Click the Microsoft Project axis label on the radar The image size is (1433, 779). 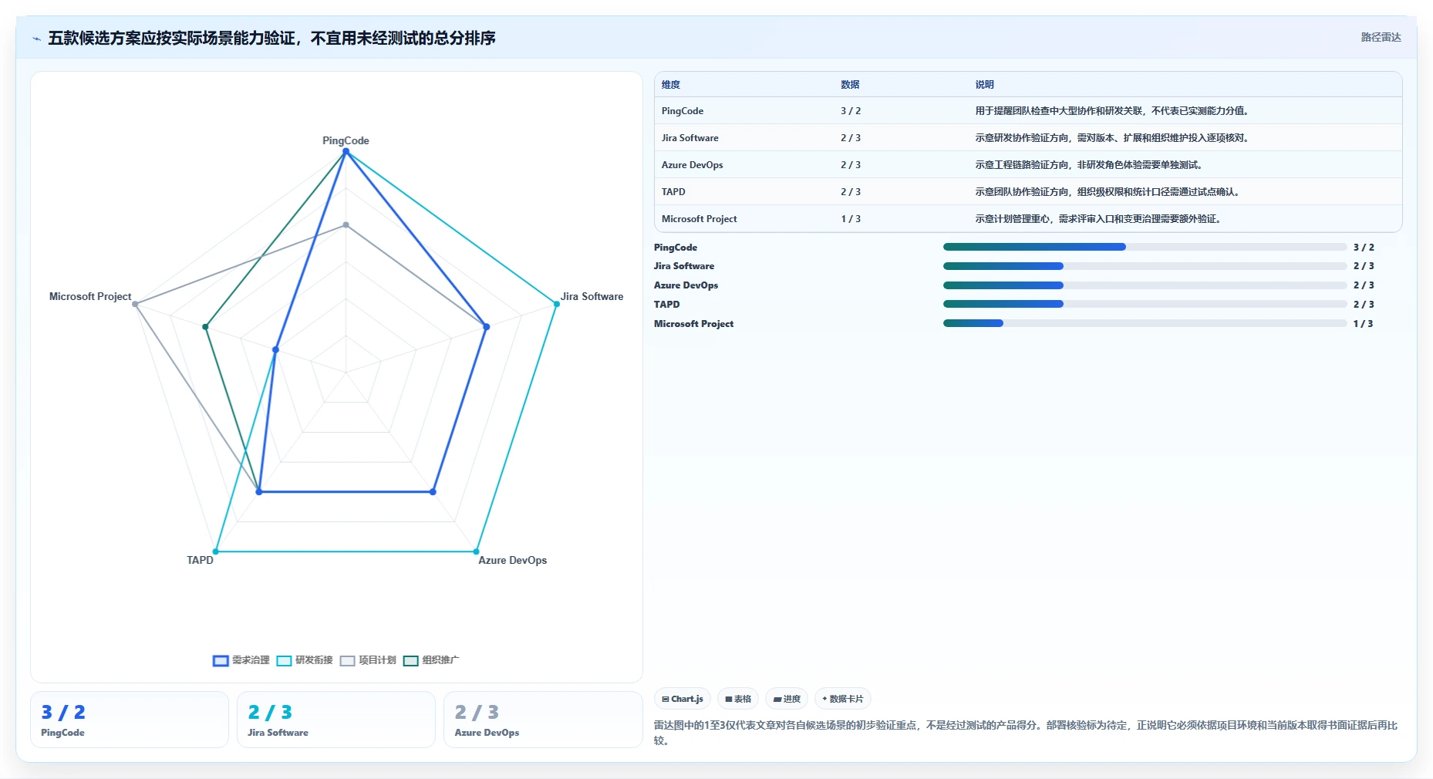pos(90,296)
